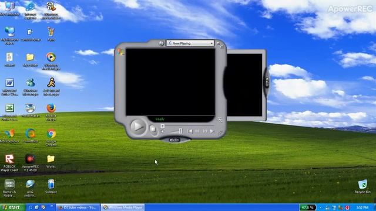Select the Works folder on desktop

tap(51, 162)
